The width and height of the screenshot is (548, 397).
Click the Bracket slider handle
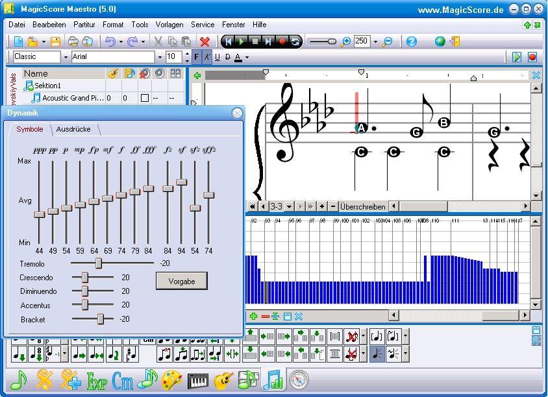click(101, 319)
